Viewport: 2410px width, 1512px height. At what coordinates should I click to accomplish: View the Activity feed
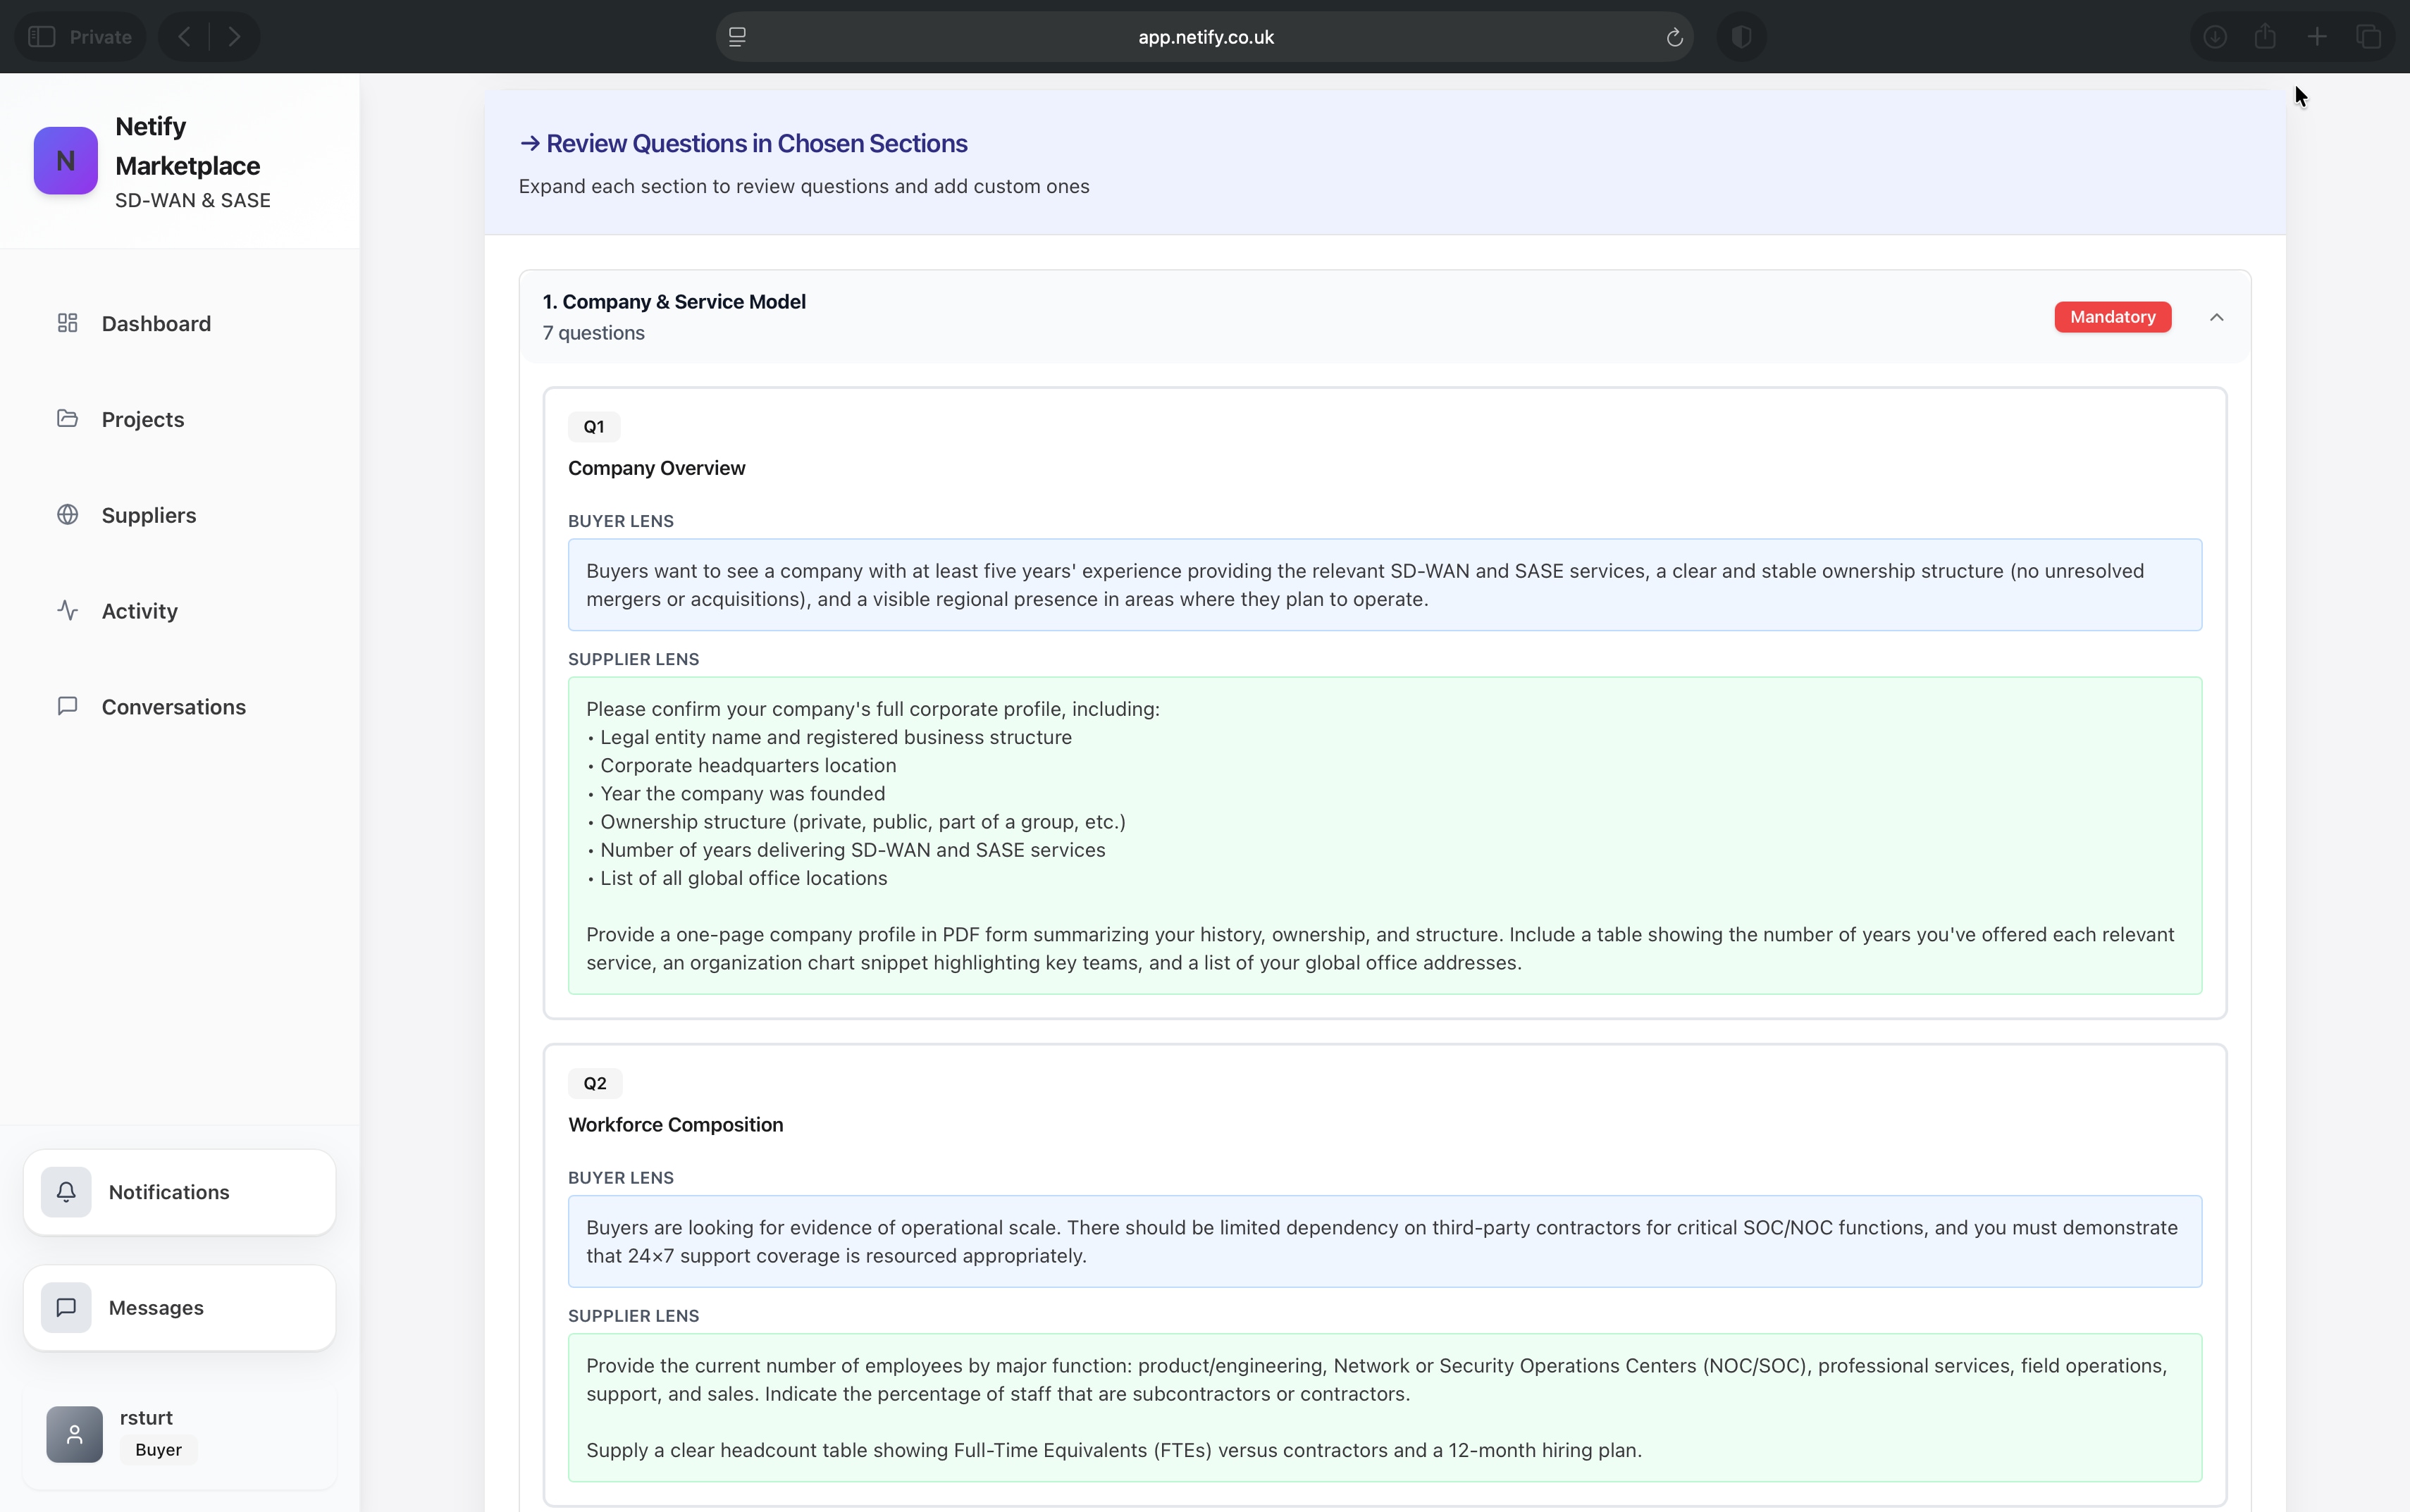(x=139, y=610)
